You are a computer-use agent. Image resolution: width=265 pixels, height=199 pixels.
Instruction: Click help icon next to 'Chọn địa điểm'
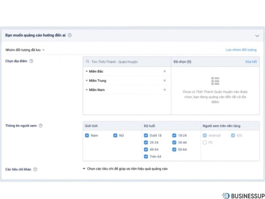click(x=31, y=61)
